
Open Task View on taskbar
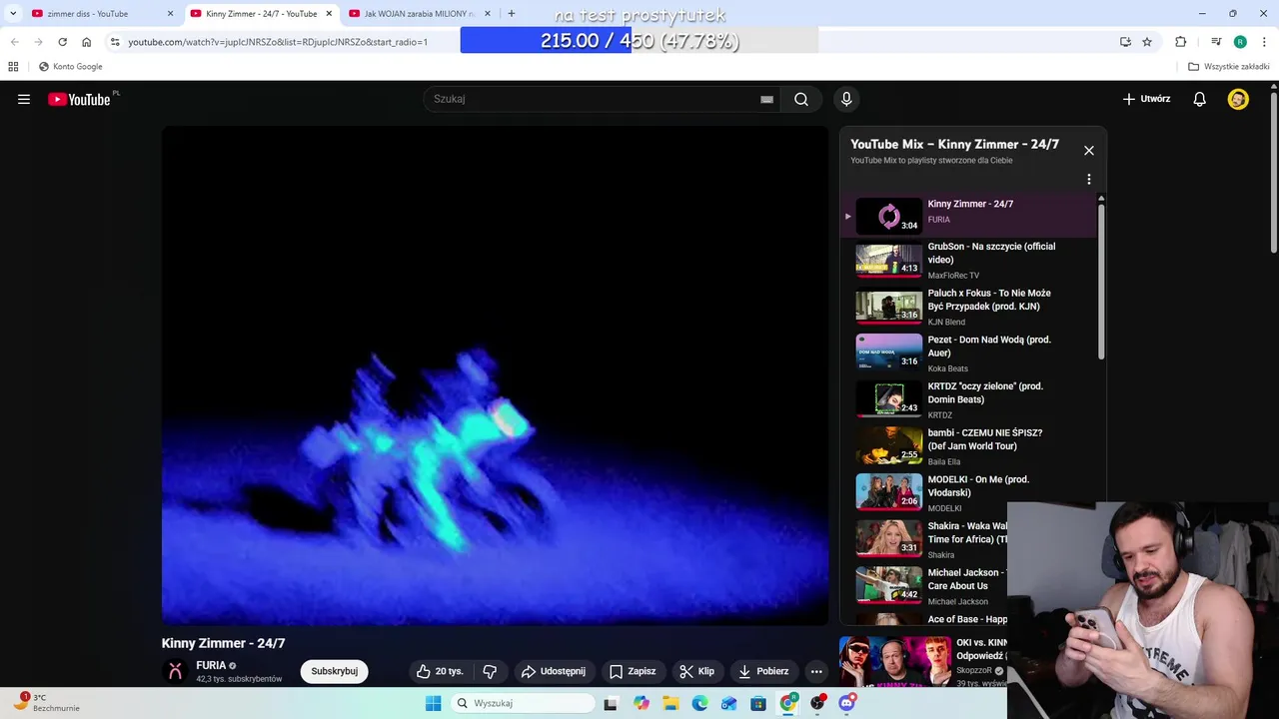pyautogui.click(x=611, y=703)
